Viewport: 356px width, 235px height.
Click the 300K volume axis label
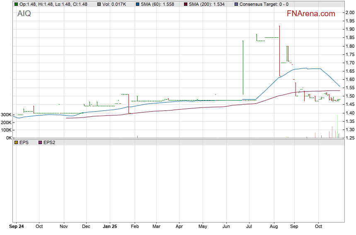tap(6, 126)
